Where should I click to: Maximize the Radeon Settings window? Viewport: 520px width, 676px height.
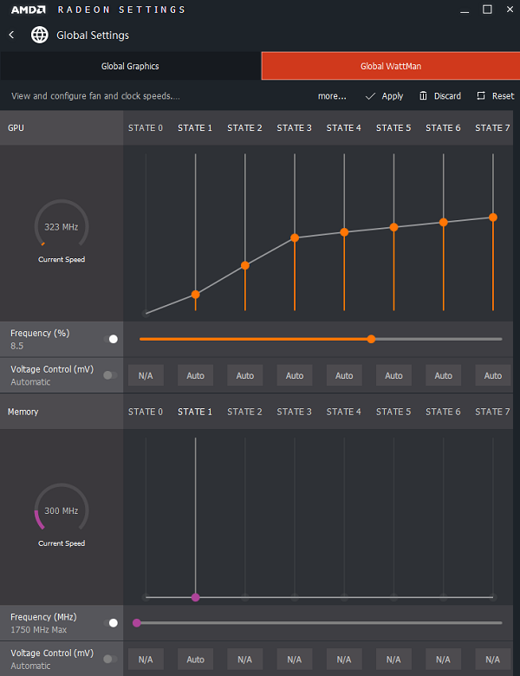click(x=487, y=9)
